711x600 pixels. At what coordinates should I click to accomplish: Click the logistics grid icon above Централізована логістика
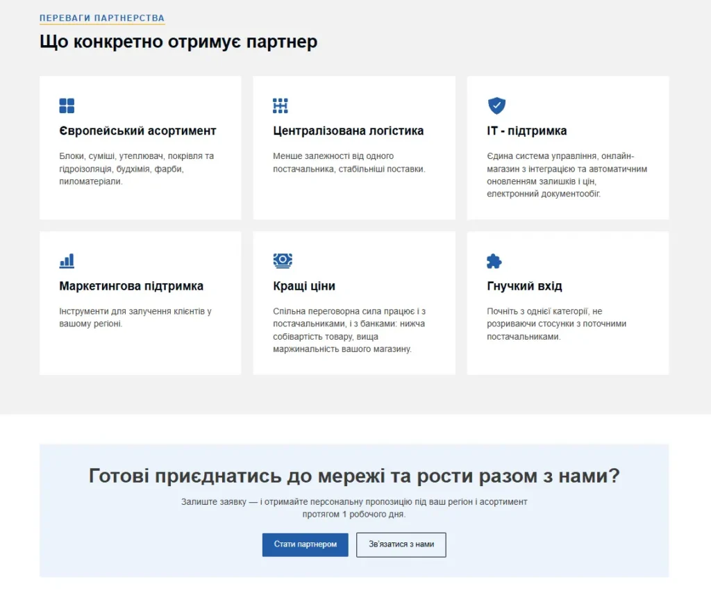point(281,106)
